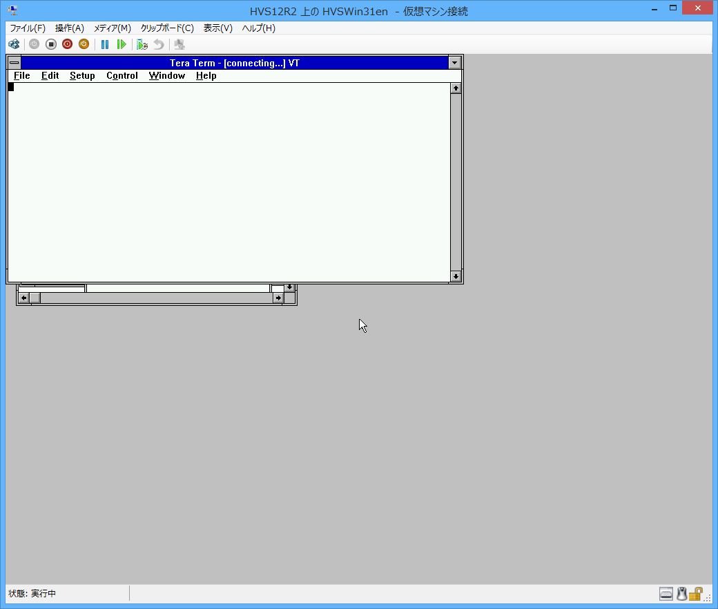
Task: Minimize the virtual machine connection window
Action: pos(654,8)
